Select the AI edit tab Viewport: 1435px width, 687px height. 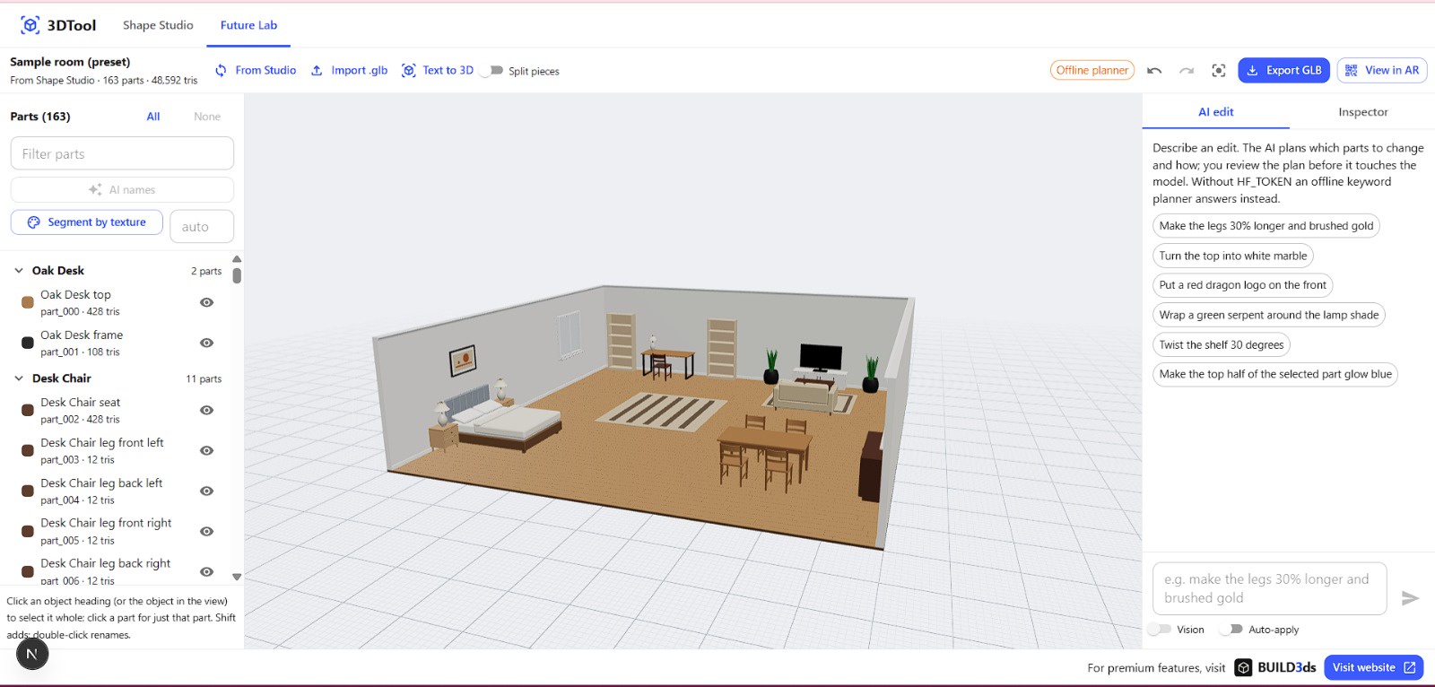pyautogui.click(x=1215, y=112)
